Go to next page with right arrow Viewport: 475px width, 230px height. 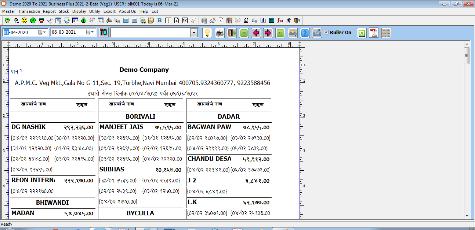(268, 33)
